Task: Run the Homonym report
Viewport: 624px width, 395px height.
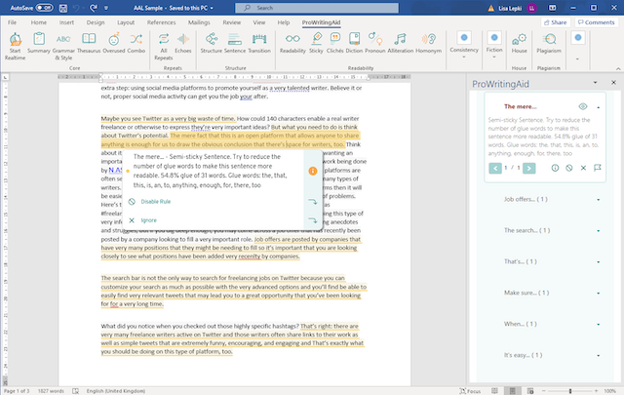Action: pos(429,44)
